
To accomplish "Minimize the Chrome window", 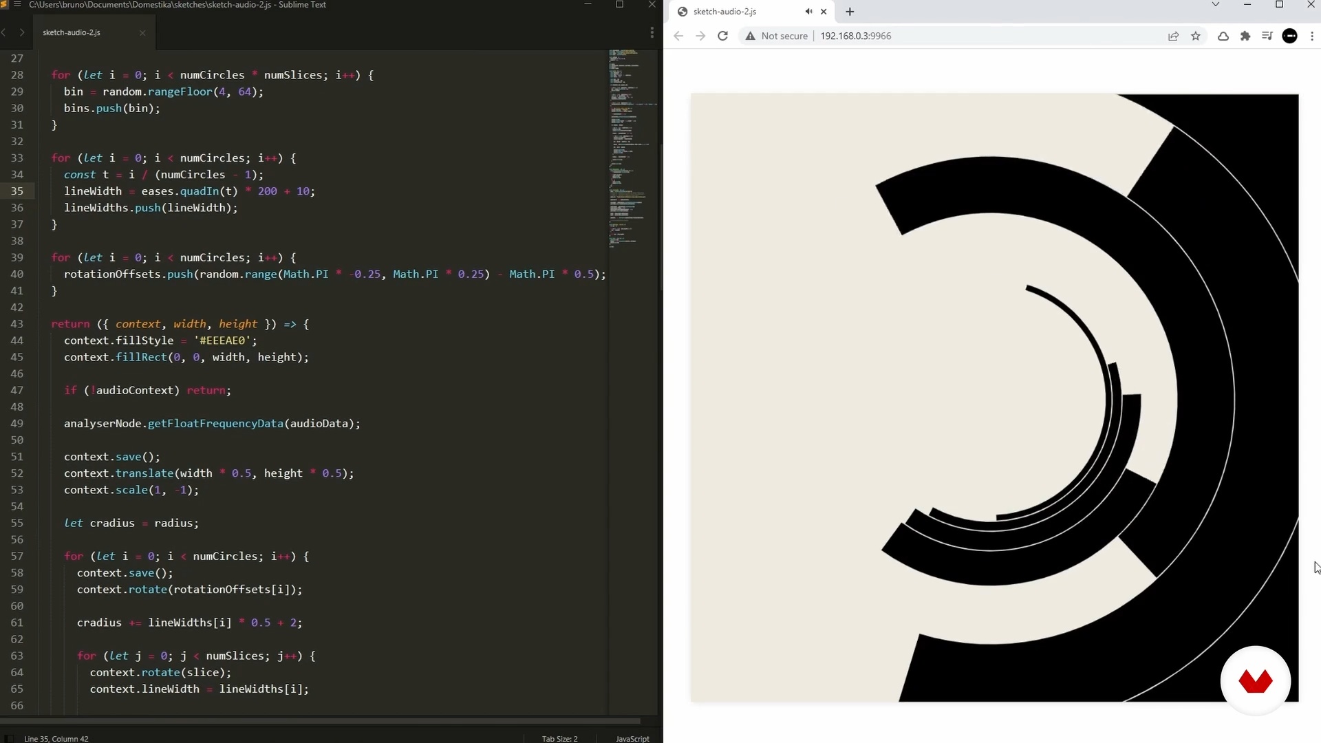I will (x=1247, y=5).
